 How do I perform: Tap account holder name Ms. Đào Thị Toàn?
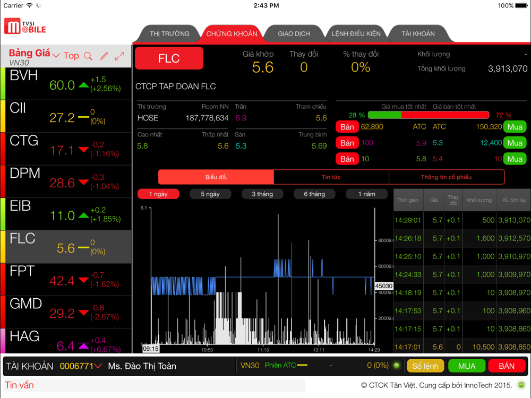(x=142, y=366)
